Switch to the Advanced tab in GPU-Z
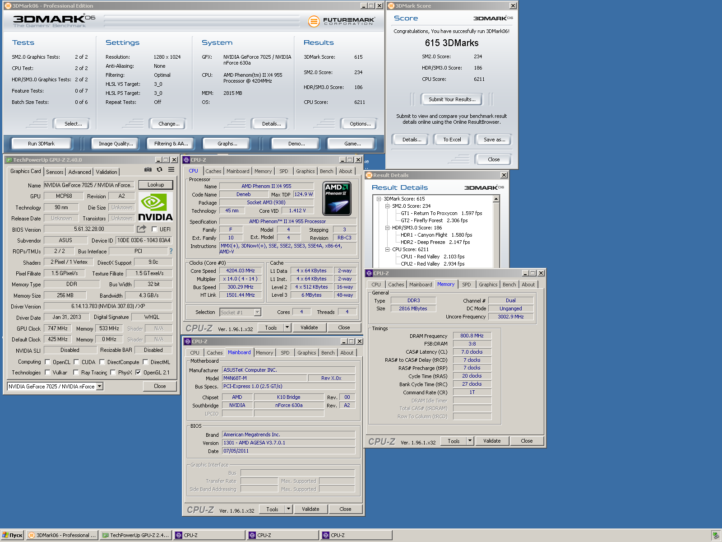The image size is (722, 542). point(79,172)
